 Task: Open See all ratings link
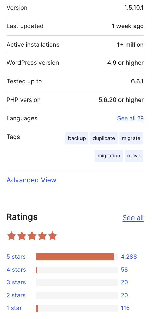click(x=133, y=218)
